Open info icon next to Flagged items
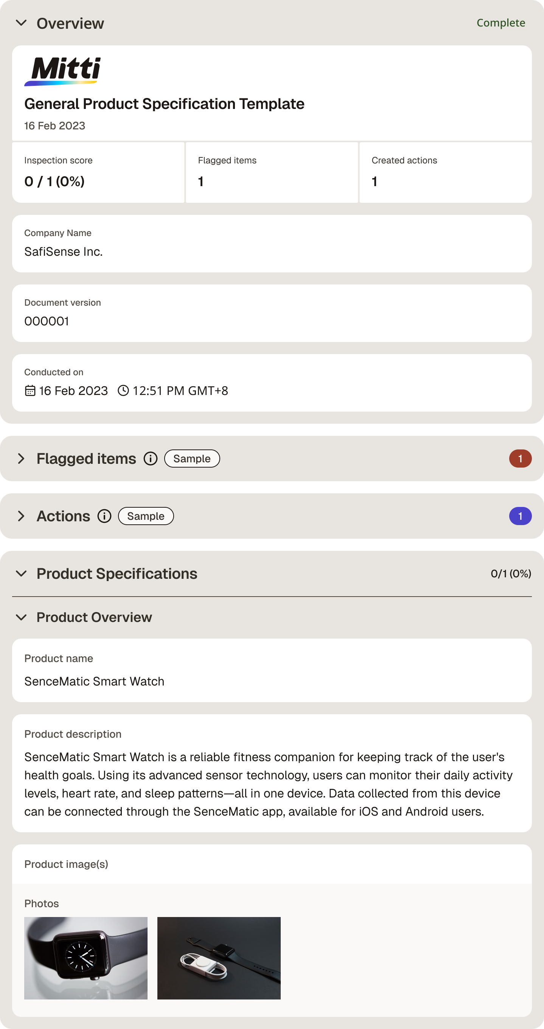Image resolution: width=544 pixels, height=1029 pixels. [x=151, y=459]
